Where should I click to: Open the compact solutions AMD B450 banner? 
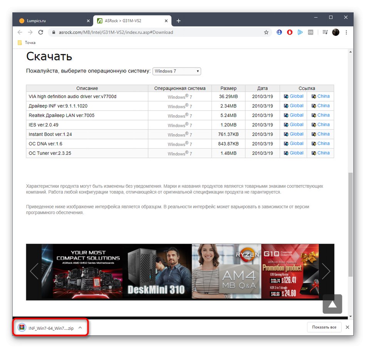pos(88,271)
